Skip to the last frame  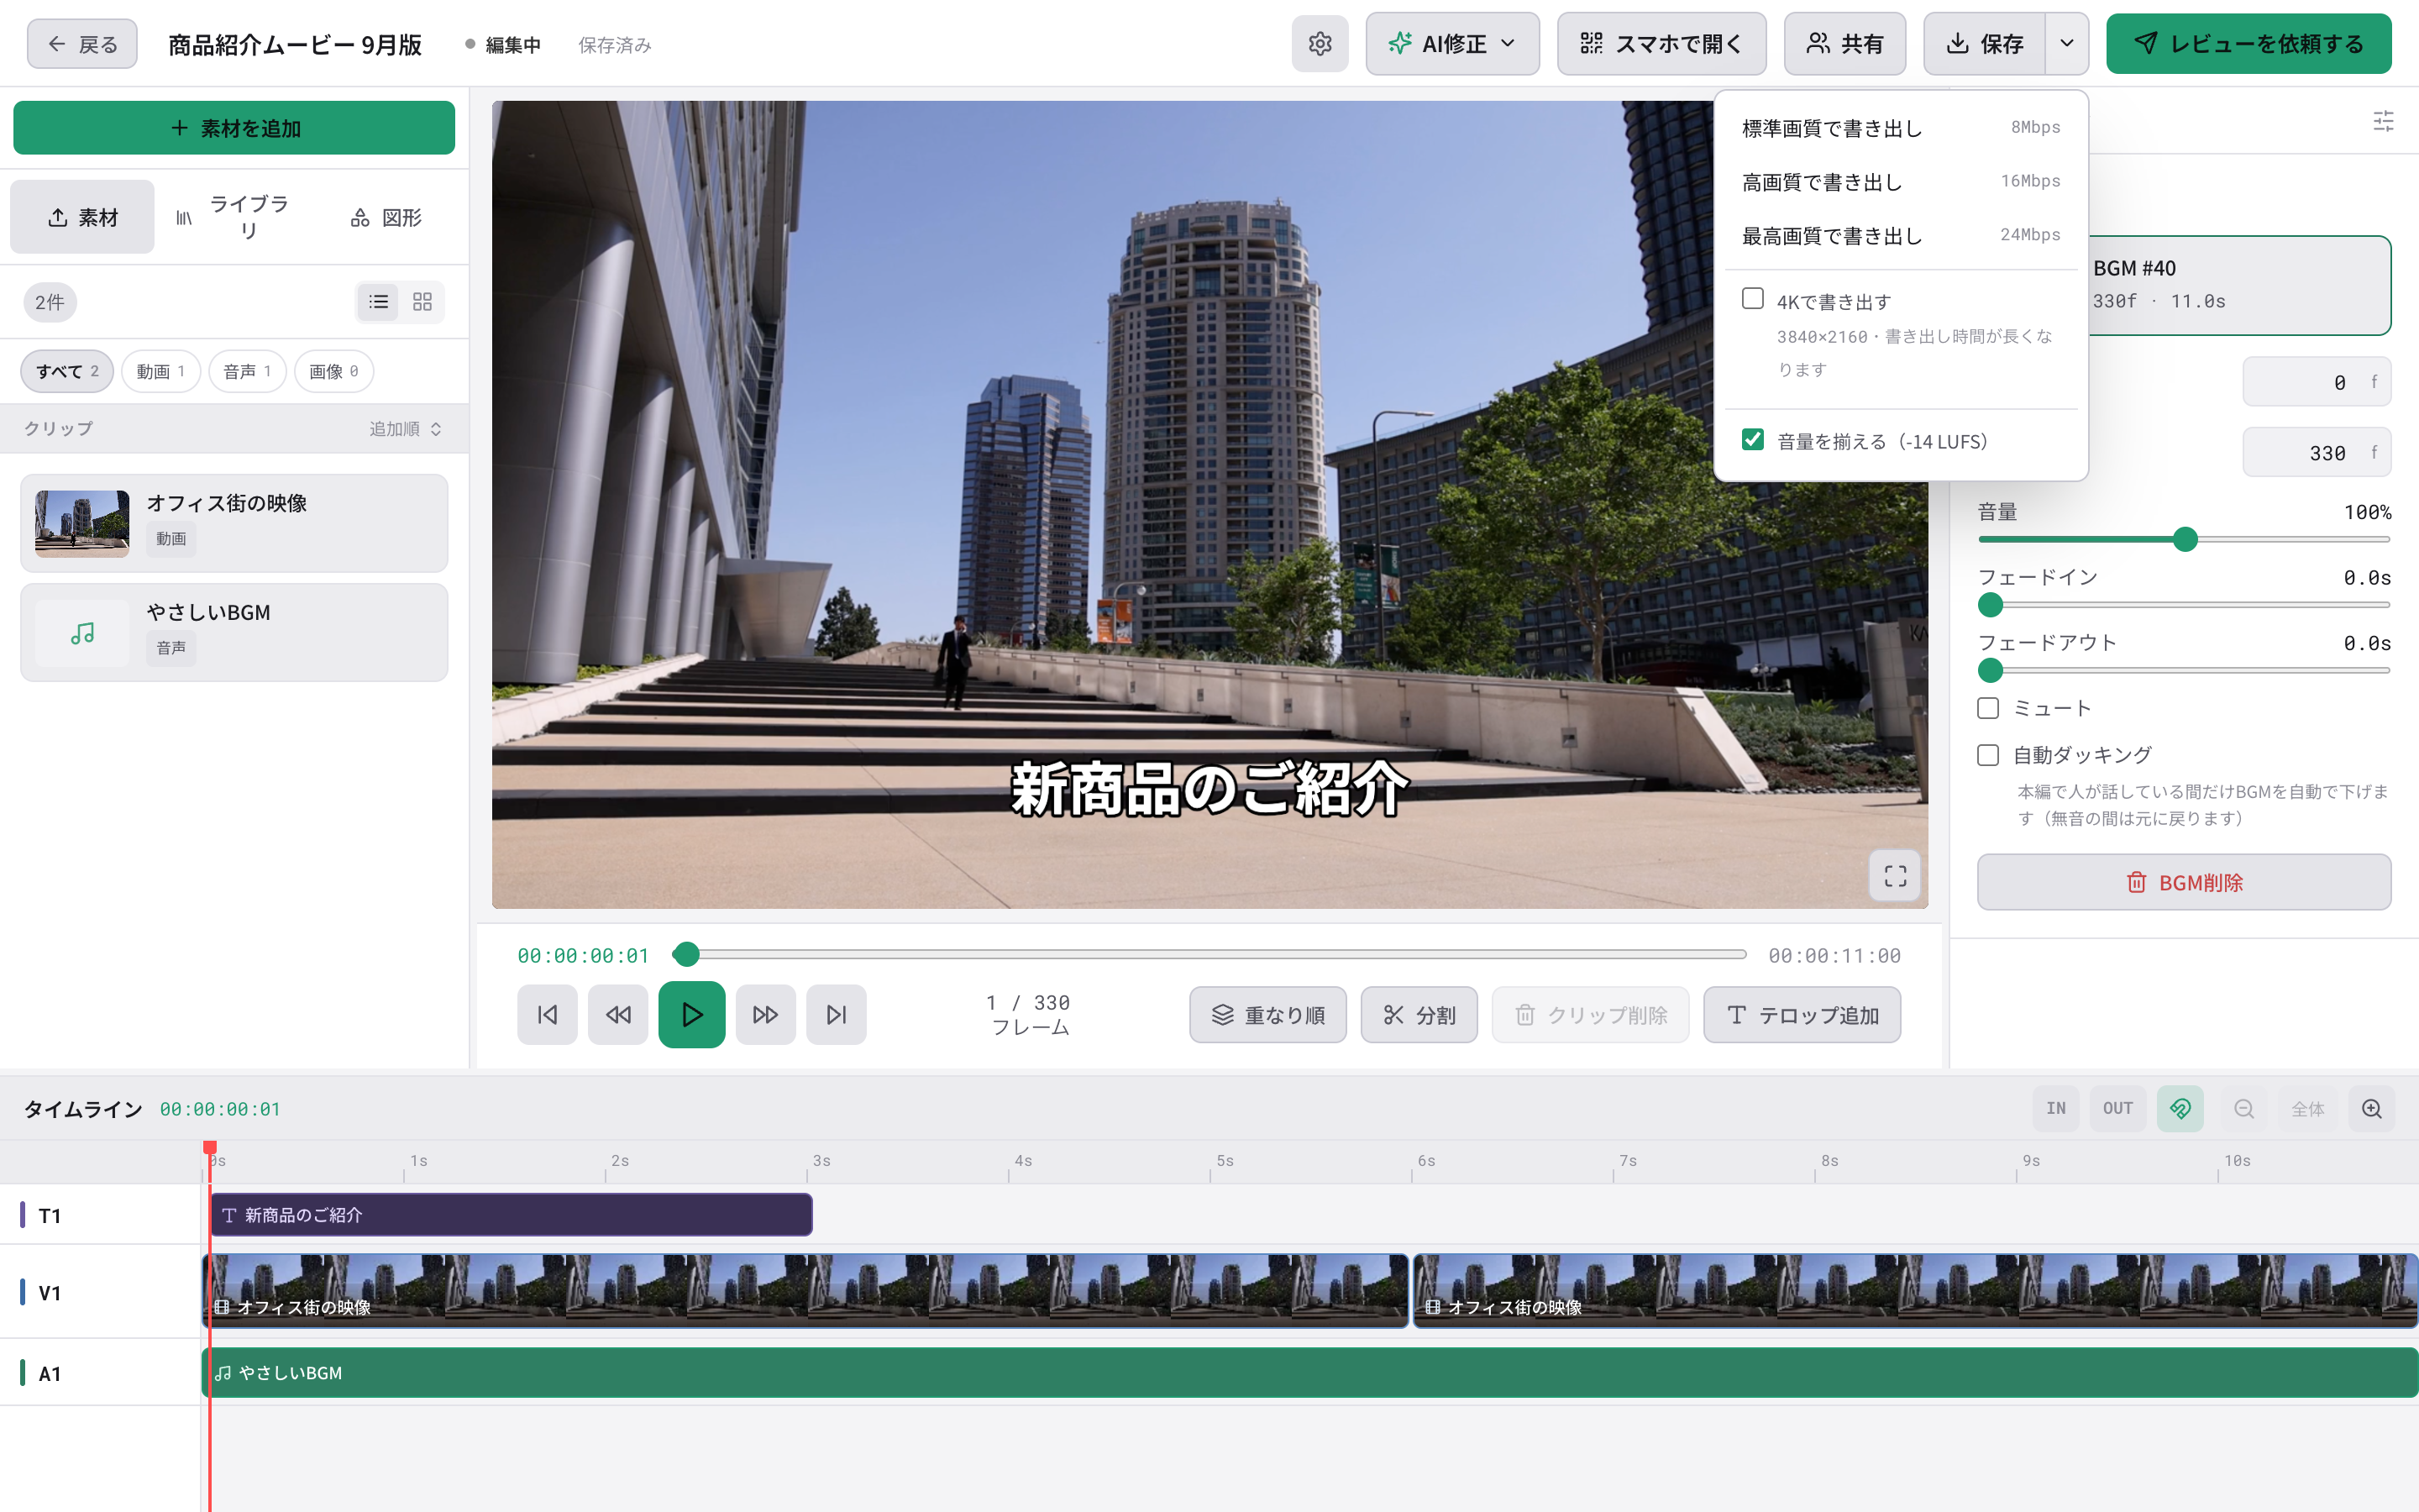(837, 1015)
